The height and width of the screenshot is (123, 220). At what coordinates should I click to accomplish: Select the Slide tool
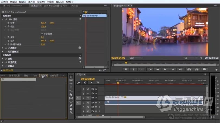pyautogui.click(x=71, y=102)
